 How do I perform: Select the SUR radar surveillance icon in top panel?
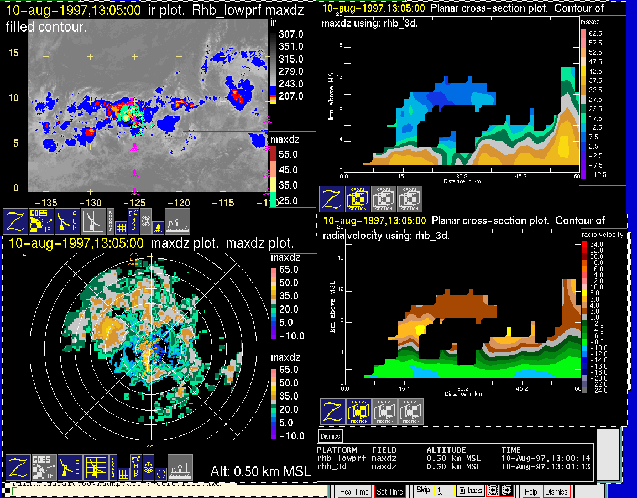tap(68, 221)
